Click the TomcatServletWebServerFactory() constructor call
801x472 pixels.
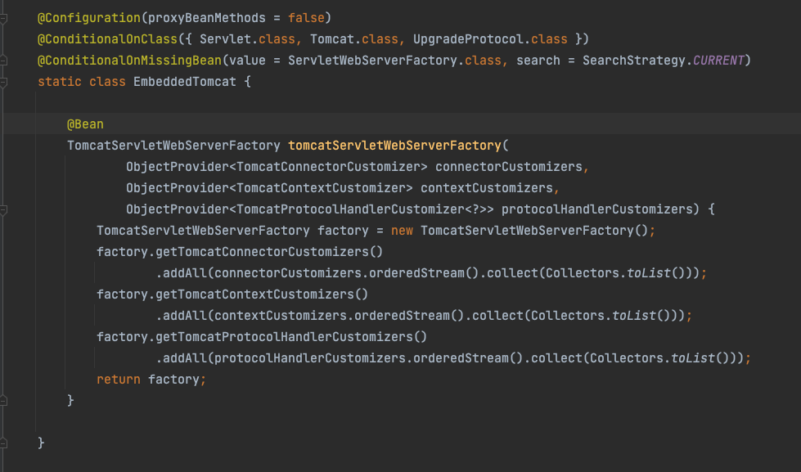click(x=534, y=231)
